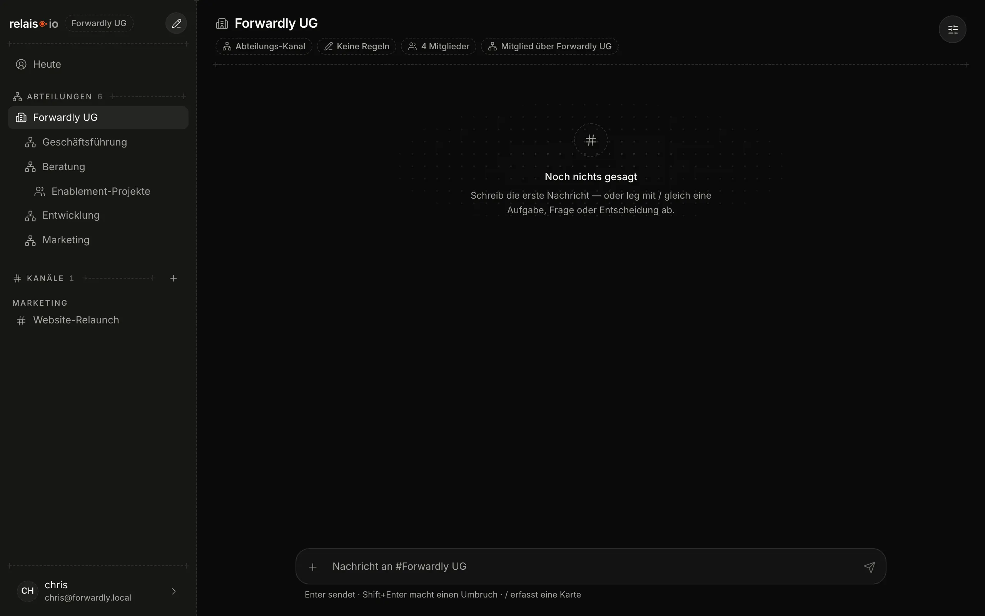Click the Keine Regeln chip
985x616 pixels.
point(357,47)
